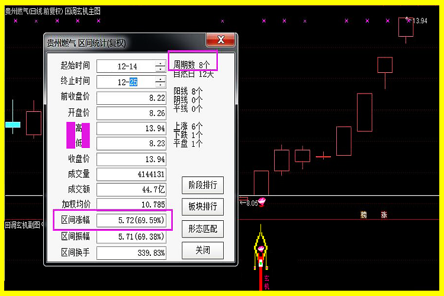Image resolution: width=444 pixels, height=296 pixels.
Task: Click the cyan bar marker at left edge
Action: click(x=12, y=124)
